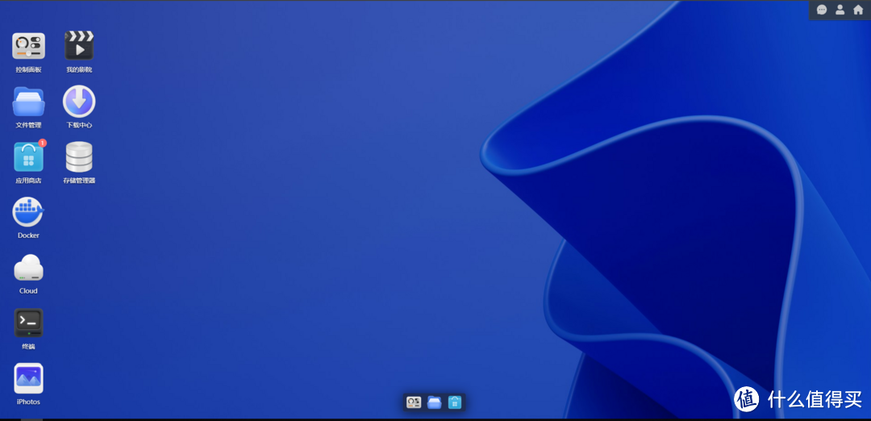Click the 下载中心 text label
The image size is (871, 421).
coord(79,125)
